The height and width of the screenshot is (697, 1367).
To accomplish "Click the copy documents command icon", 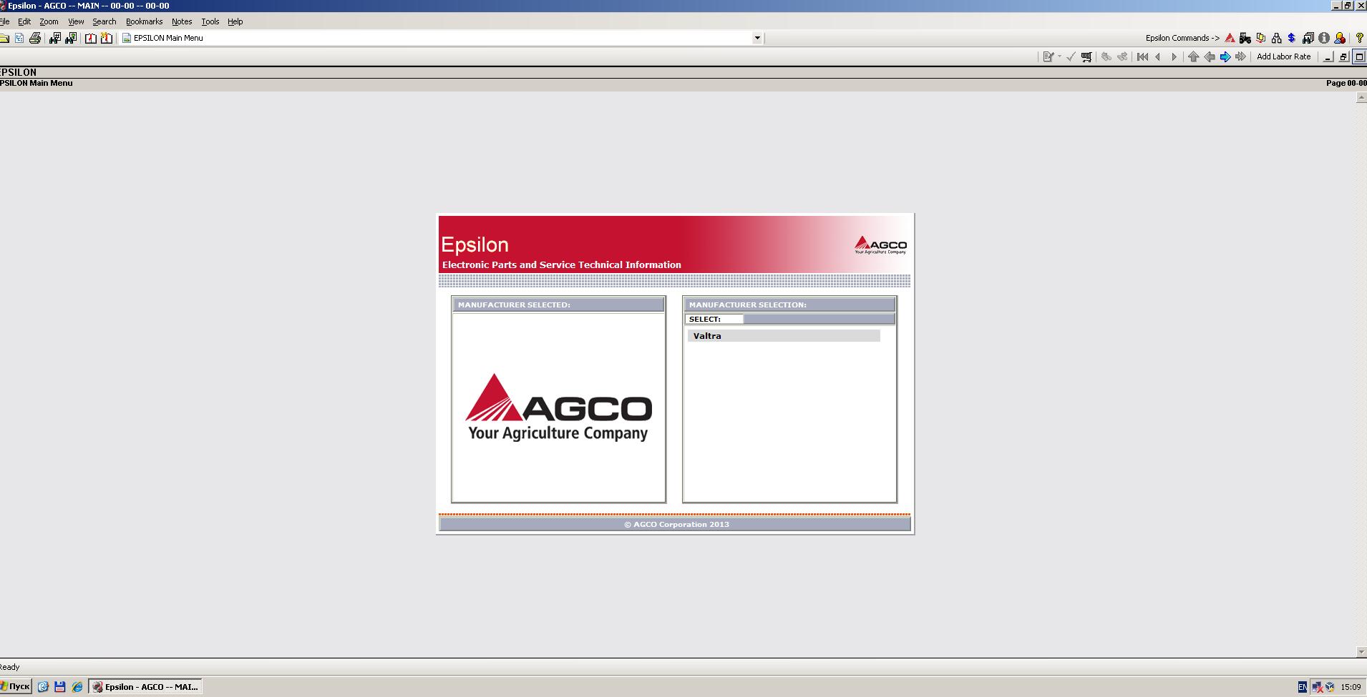I will pos(1261,38).
